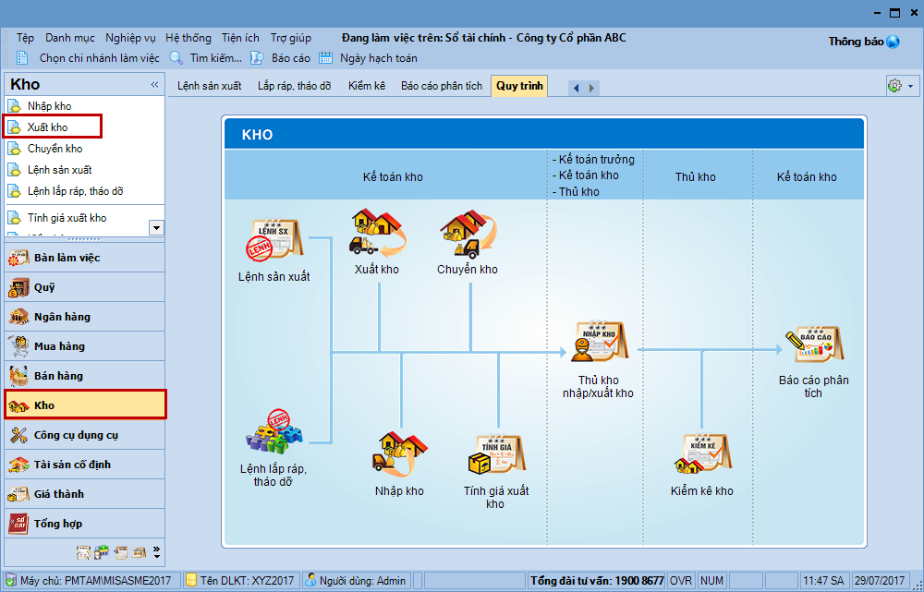Click the Thủ kho nhập/xuất kho icon
The height and width of the screenshot is (592, 924).
point(598,344)
